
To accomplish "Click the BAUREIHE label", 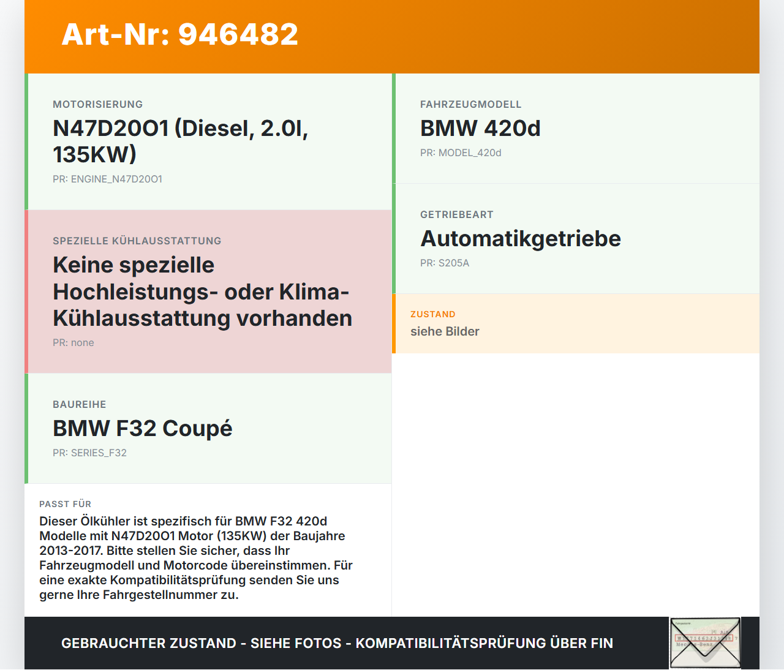I will tap(80, 405).
